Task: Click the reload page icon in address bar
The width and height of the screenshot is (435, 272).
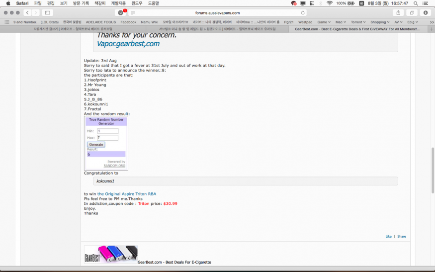Action: coord(303,12)
